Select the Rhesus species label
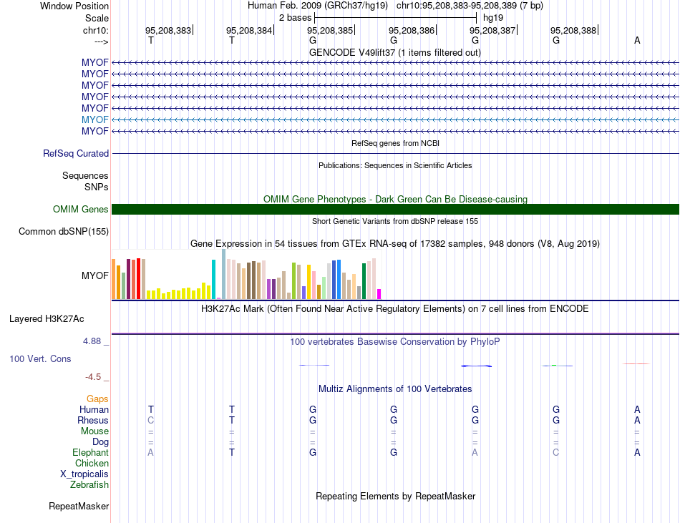The width and height of the screenshot is (680, 523). tap(93, 420)
